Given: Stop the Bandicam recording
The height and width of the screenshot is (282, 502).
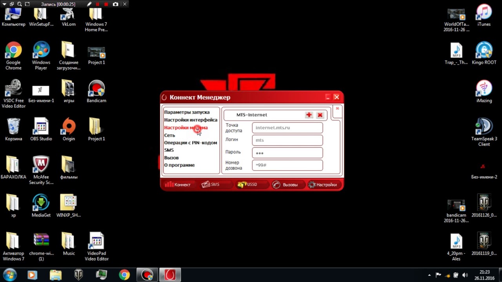Looking at the screenshot, I should click(x=106, y=4).
